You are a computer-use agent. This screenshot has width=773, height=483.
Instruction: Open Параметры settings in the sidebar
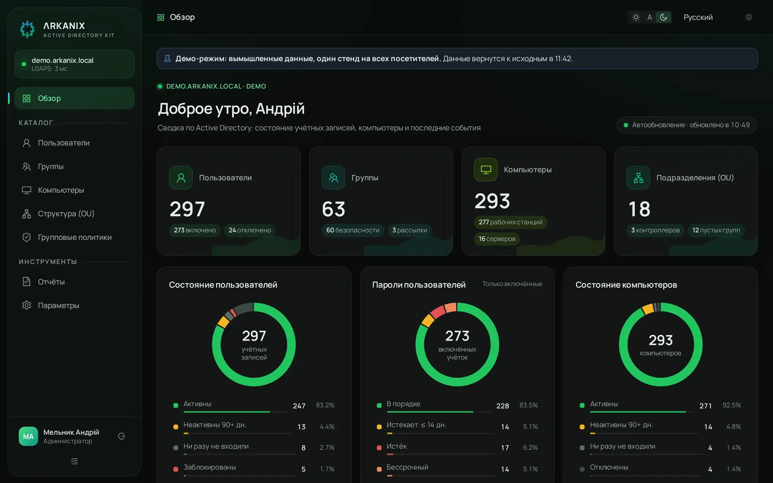74,306
